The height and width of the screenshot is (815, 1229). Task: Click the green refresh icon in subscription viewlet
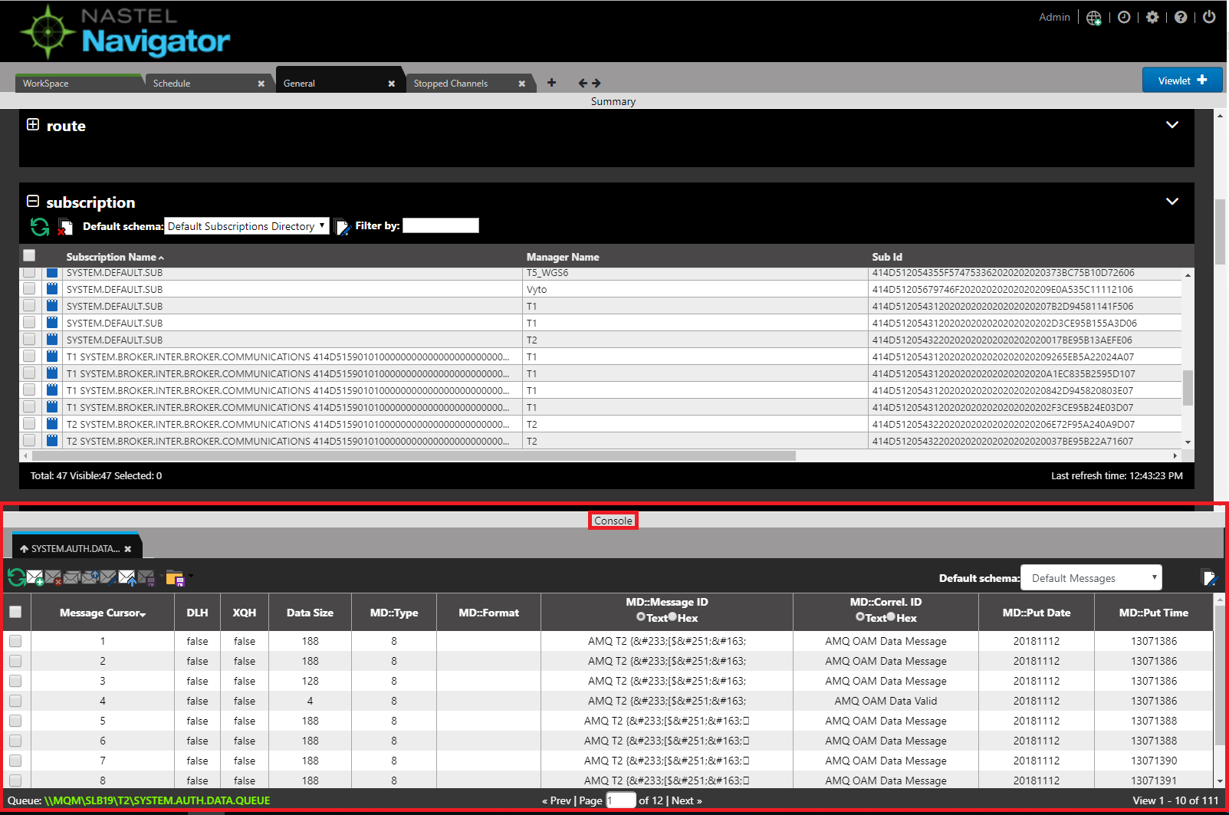click(x=40, y=226)
